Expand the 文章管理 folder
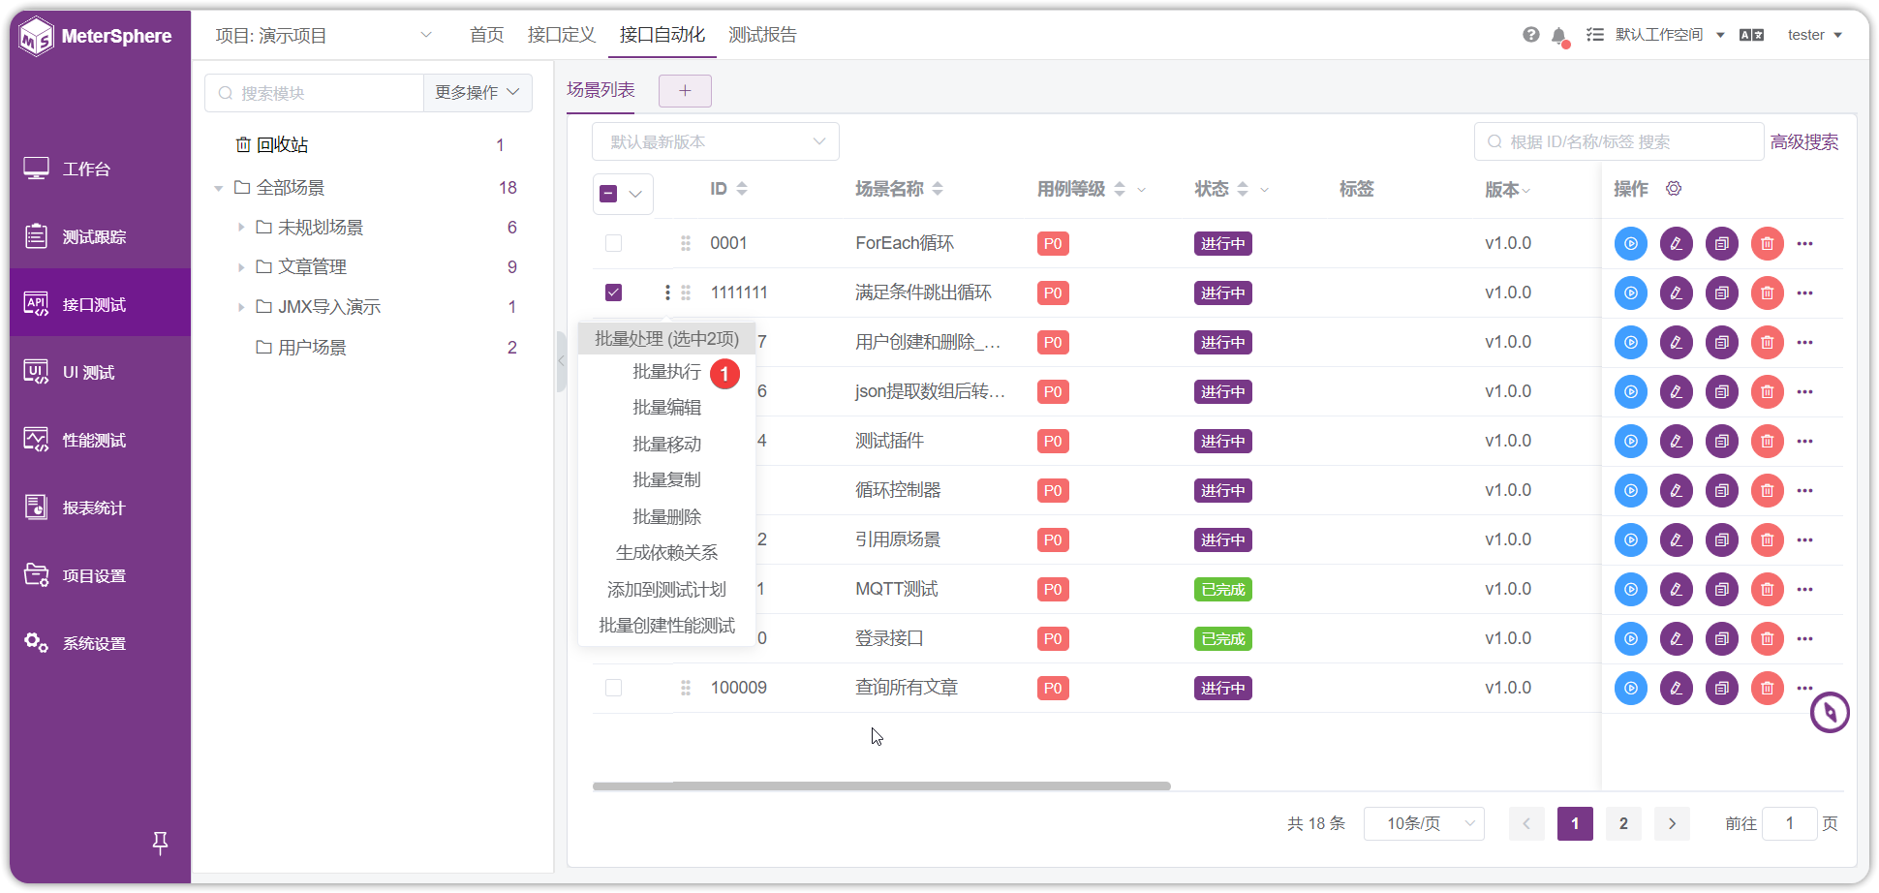Screen dimensions: 1879x893 [x=241, y=267]
